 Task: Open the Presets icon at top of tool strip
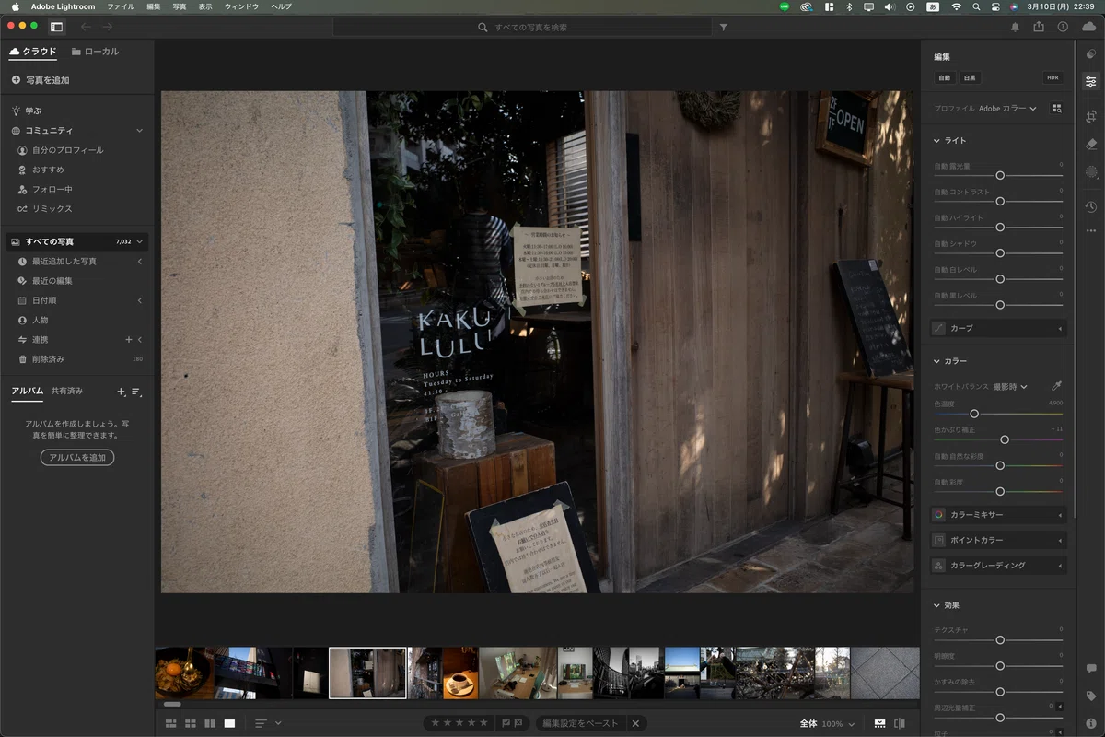[x=1091, y=54]
